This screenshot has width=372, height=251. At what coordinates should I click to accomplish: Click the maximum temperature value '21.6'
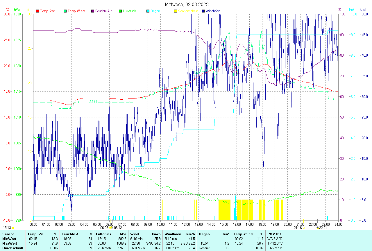click(x=55, y=243)
